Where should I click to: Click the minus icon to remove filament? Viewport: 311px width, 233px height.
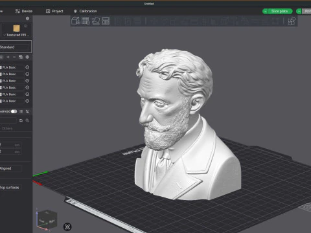tap(14, 57)
